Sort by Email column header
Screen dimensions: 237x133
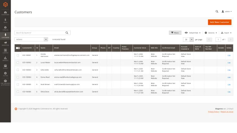click(x=72, y=48)
